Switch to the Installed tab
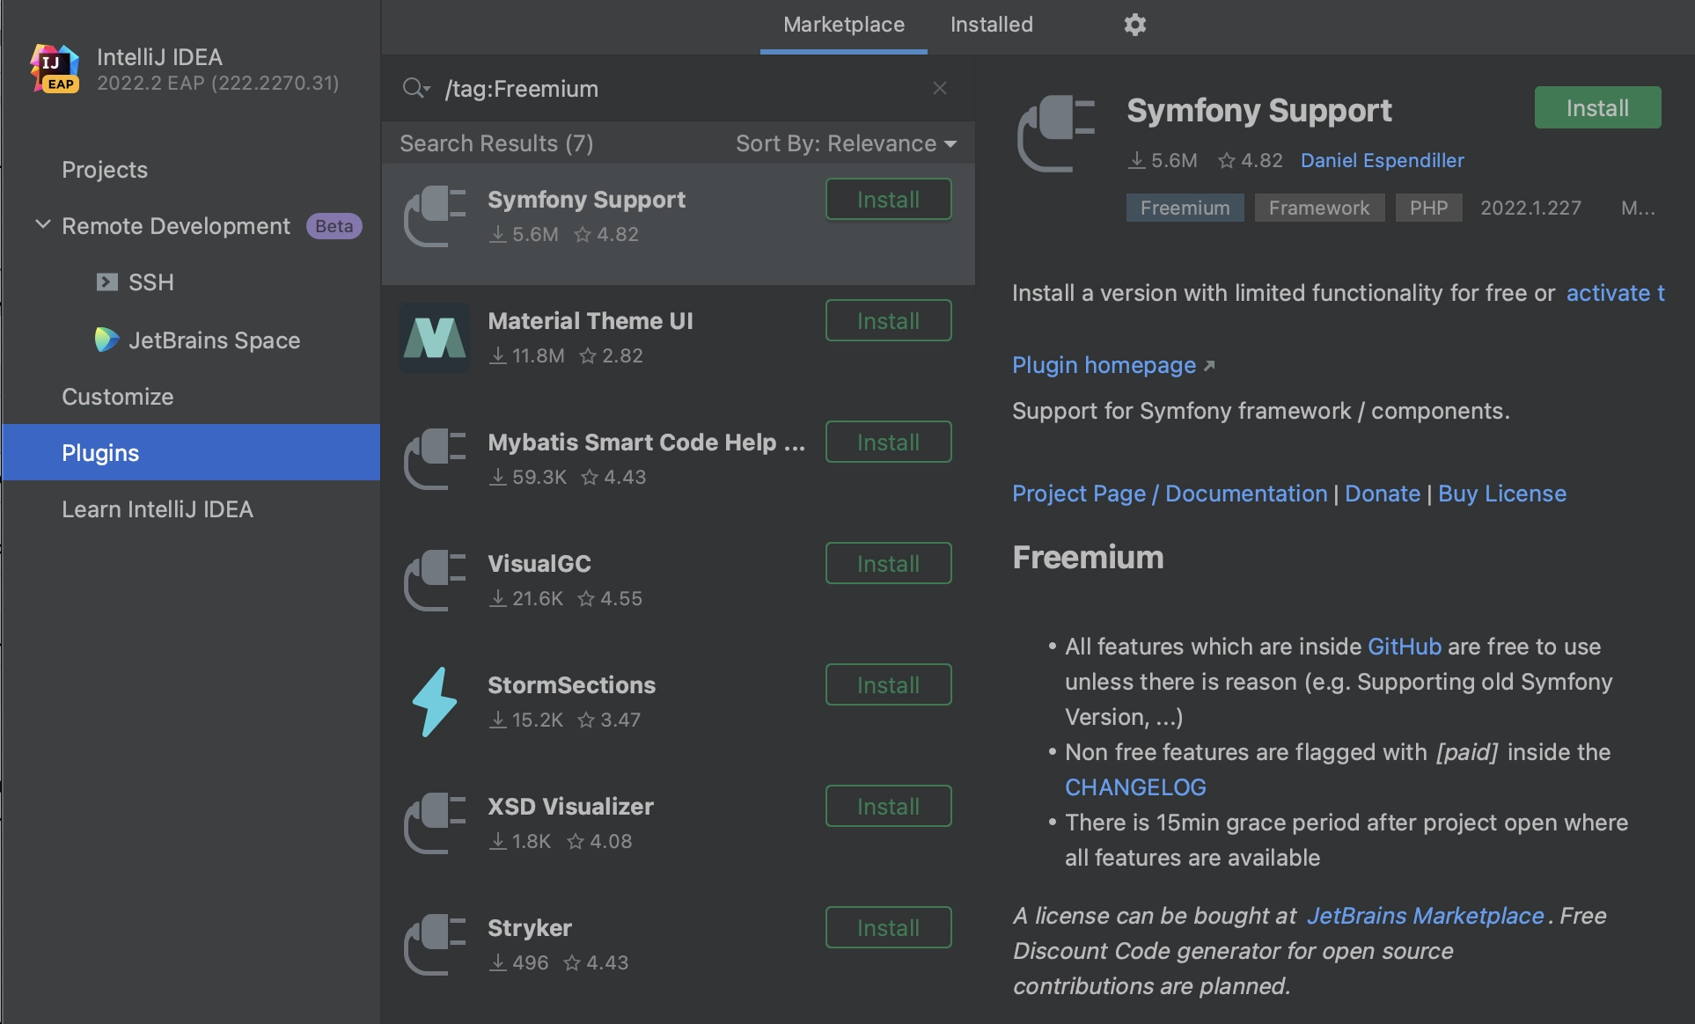This screenshot has width=1695, height=1024. [x=992, y=25]
